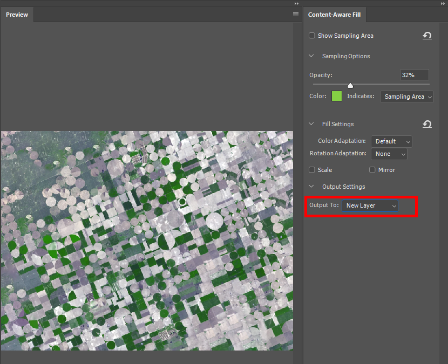Click the Rotation Adaptation label

[x=338, y=153]
